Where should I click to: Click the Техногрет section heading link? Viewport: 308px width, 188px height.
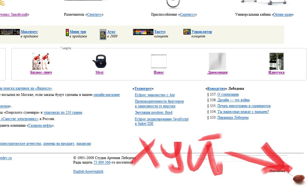[x=143, y=89]
